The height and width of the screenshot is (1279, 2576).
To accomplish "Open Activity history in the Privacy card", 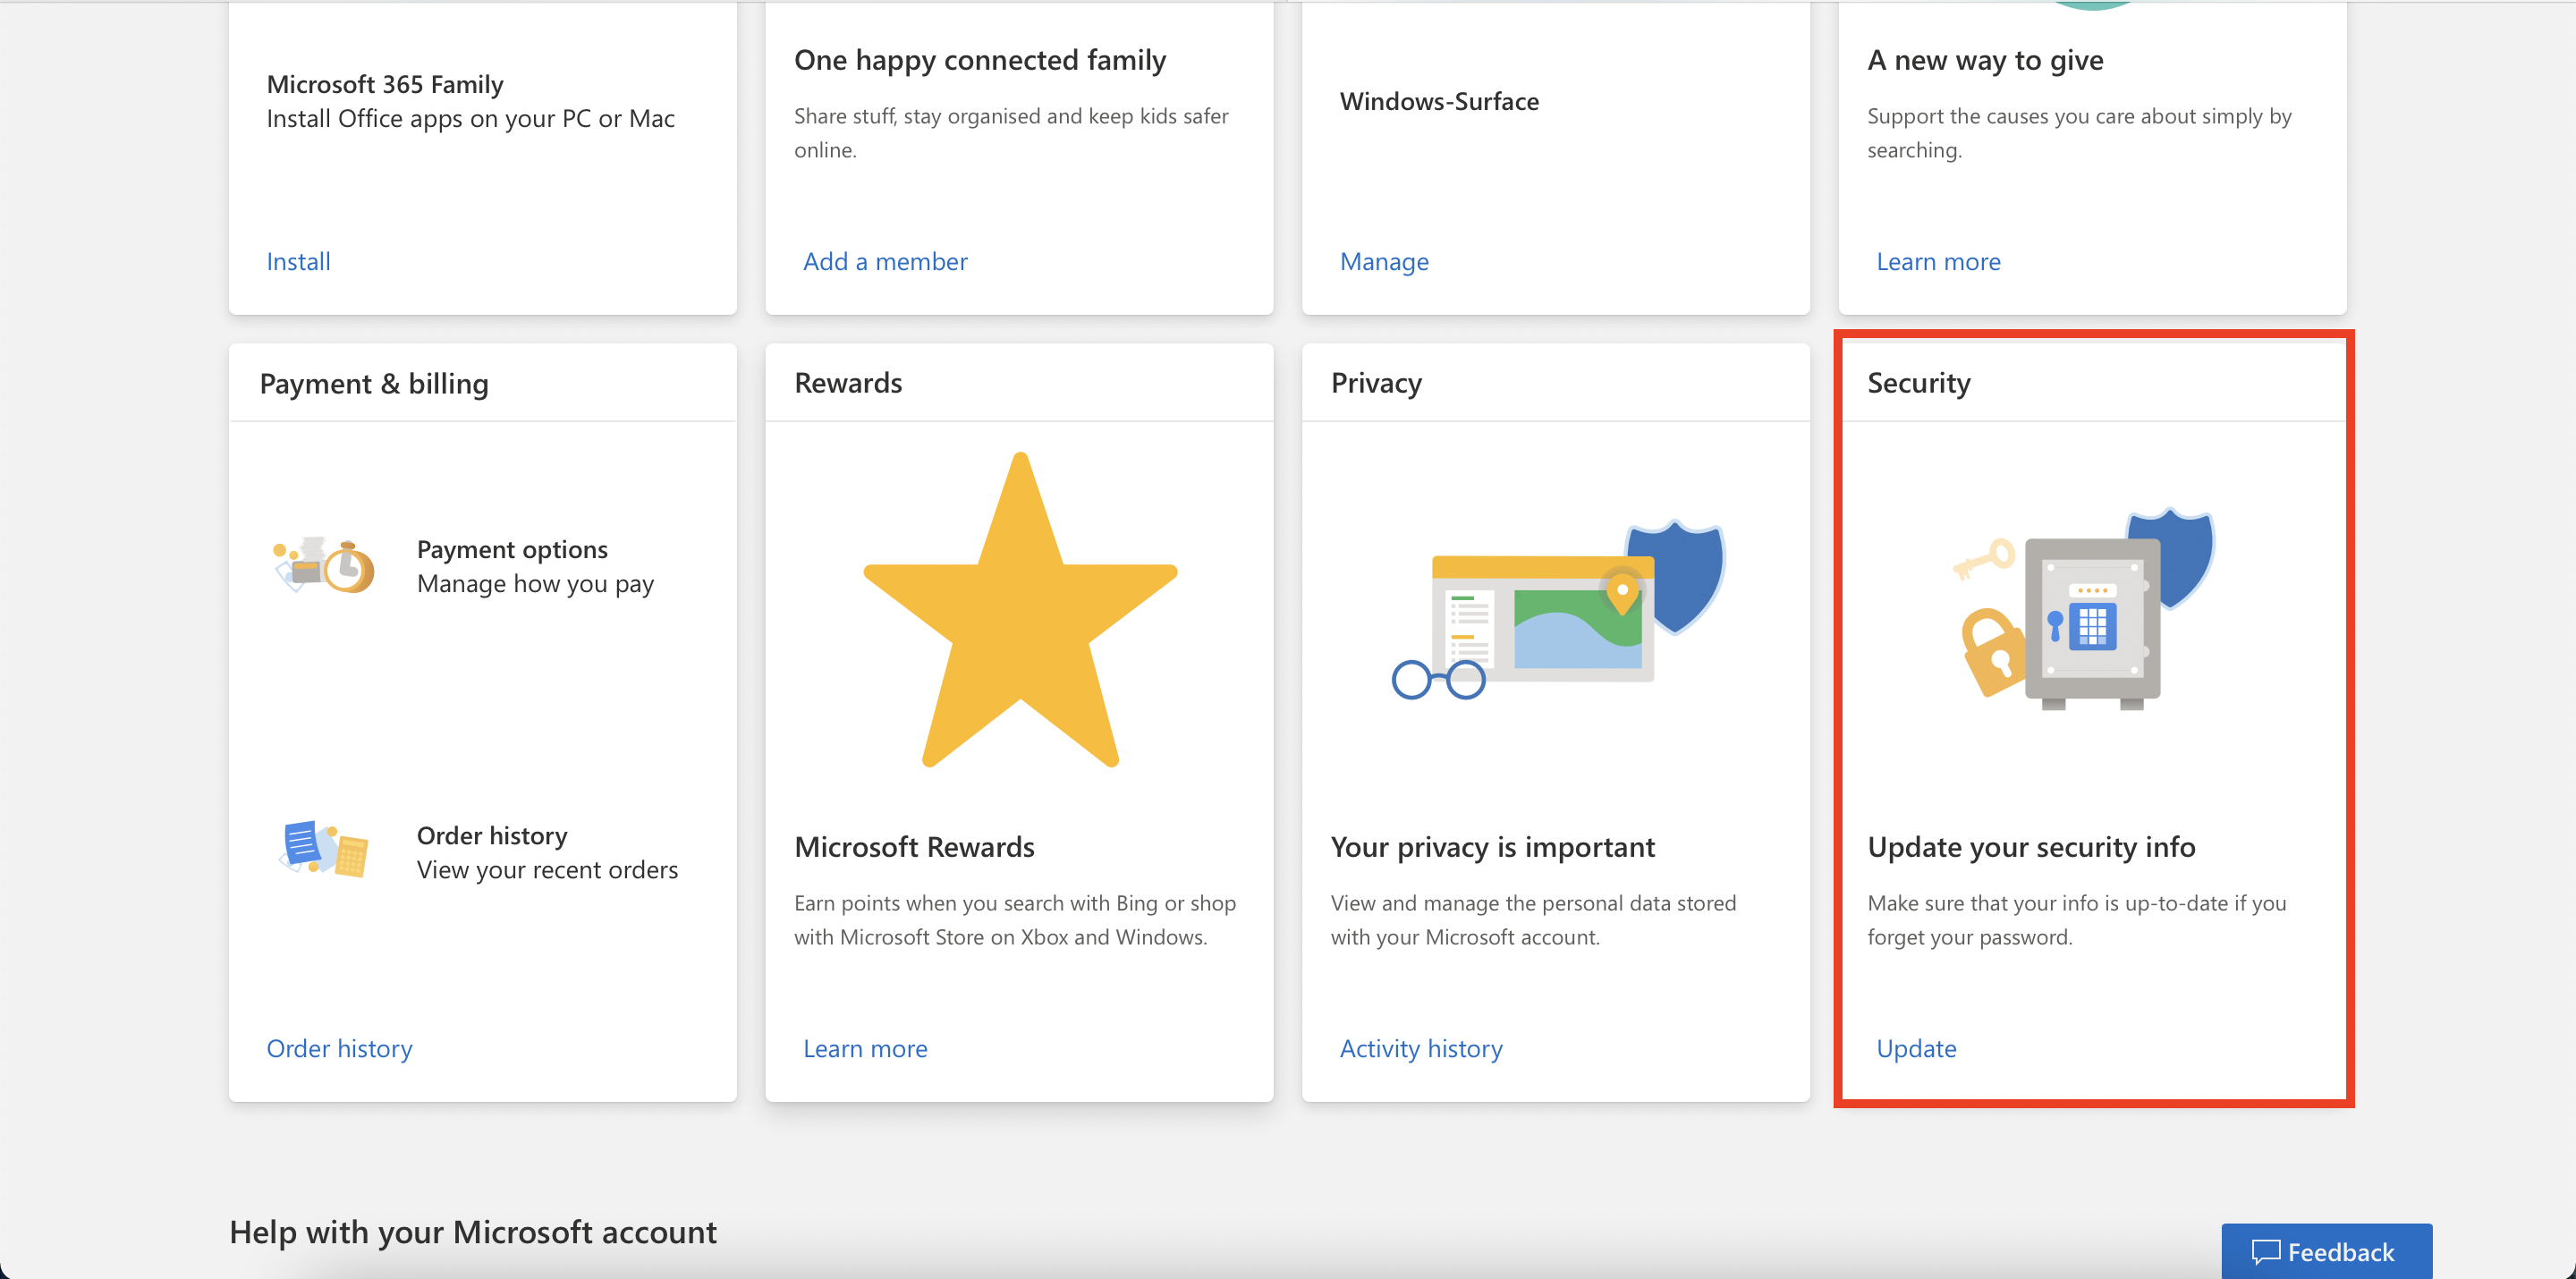I will tap(1421, 1048).
